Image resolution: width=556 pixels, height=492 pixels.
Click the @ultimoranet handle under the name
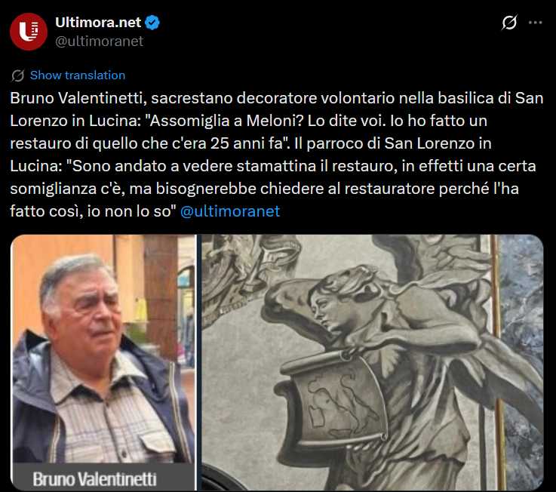click(100, 42)
